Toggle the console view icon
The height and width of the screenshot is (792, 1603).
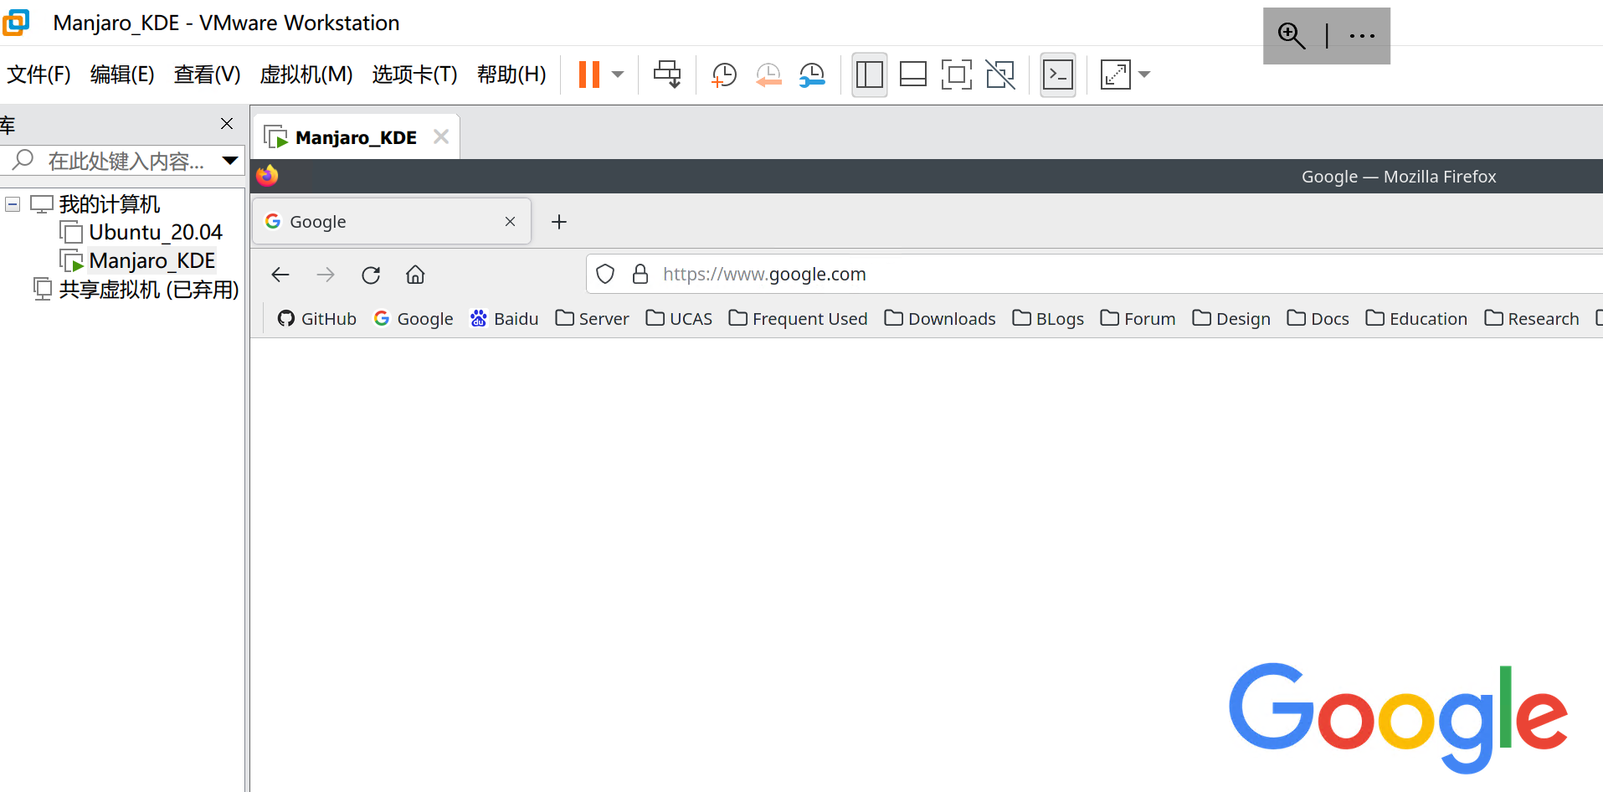click(x=1058, y=75)
